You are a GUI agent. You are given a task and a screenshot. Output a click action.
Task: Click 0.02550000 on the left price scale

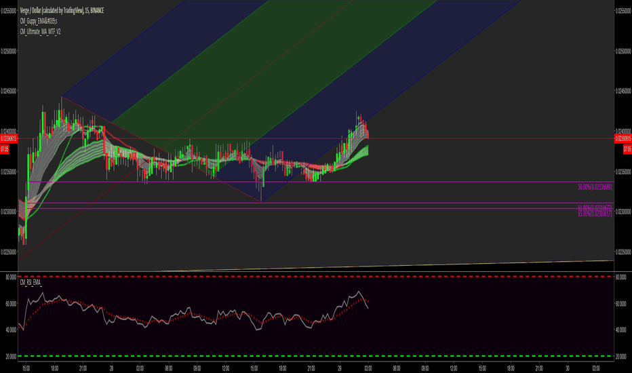(8, 12)
